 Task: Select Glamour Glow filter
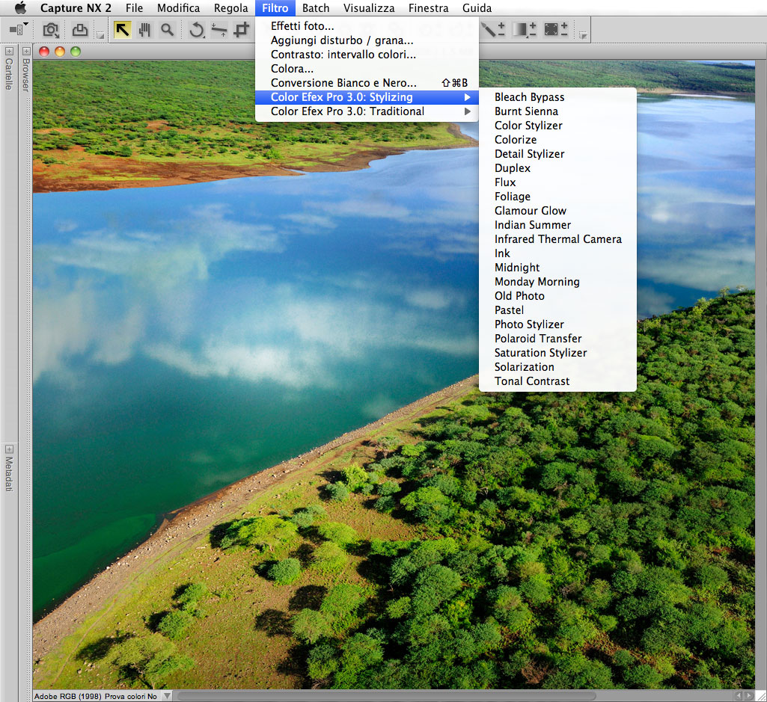coord(557,211)
